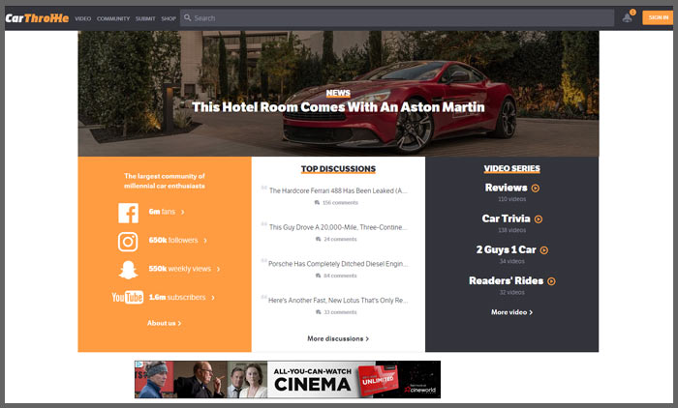Comments icon under Porsche Diesel discussion
This screenshot has width=678, height=408.
pos(319,276)
